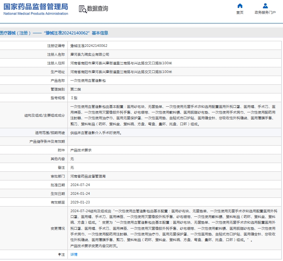Click the 审批部门 label
The width and height of the screenshot is (283, 261).
point(58,176)
